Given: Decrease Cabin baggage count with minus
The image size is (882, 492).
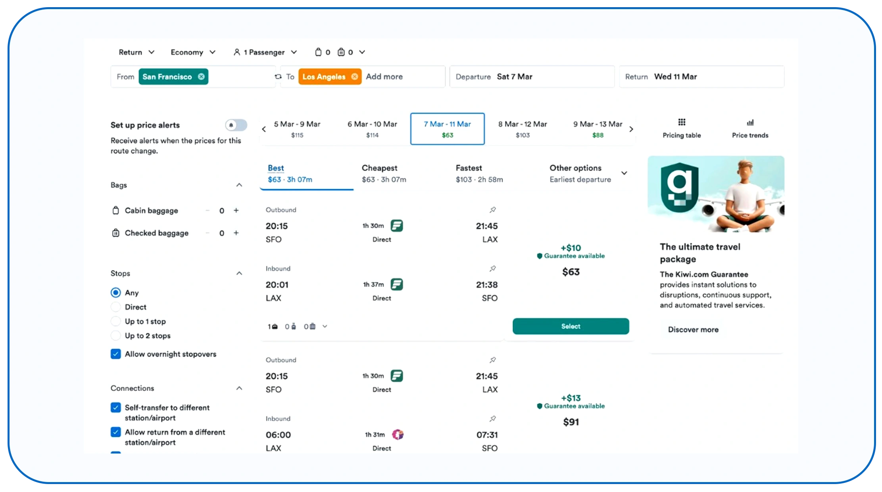Looking at the screenshot, I should [x=208, y=210].
